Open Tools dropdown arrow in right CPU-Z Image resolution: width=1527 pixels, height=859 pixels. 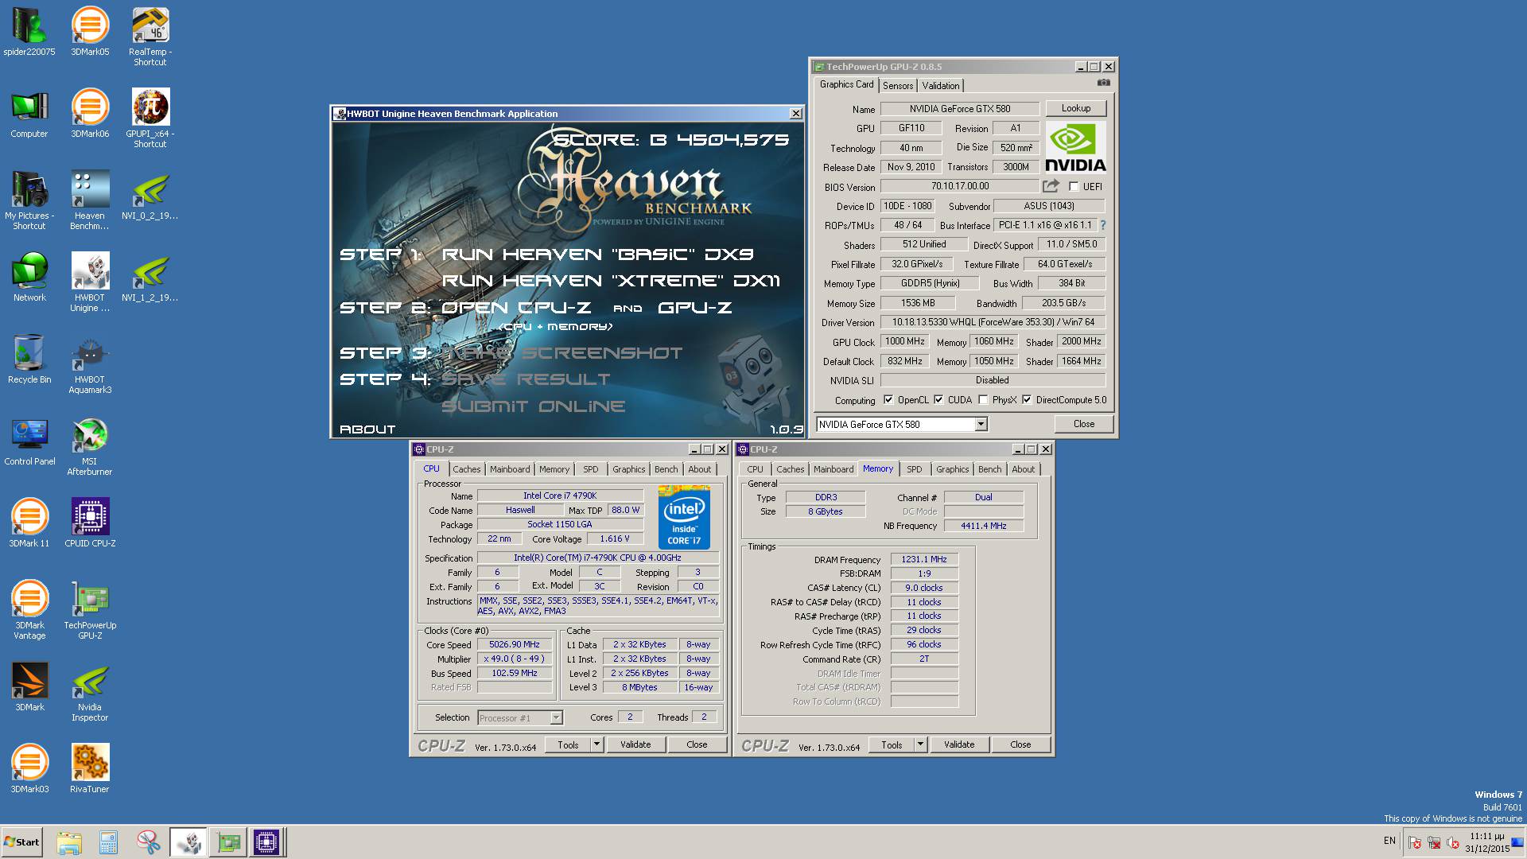(x=920, y=744)
